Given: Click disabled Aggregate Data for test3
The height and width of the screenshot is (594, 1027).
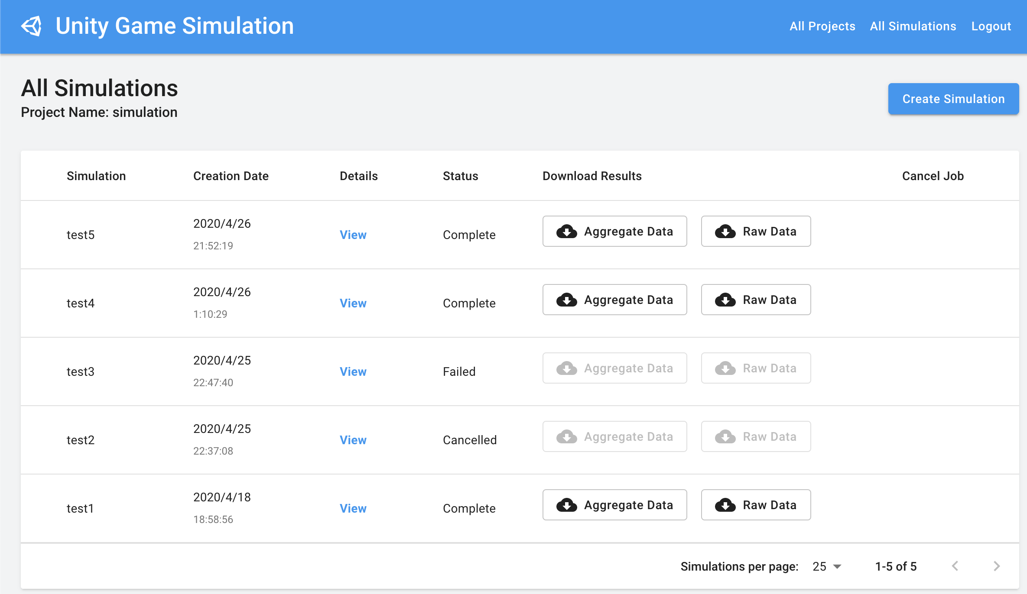Looking at the screenshot, I should (614, 368).
